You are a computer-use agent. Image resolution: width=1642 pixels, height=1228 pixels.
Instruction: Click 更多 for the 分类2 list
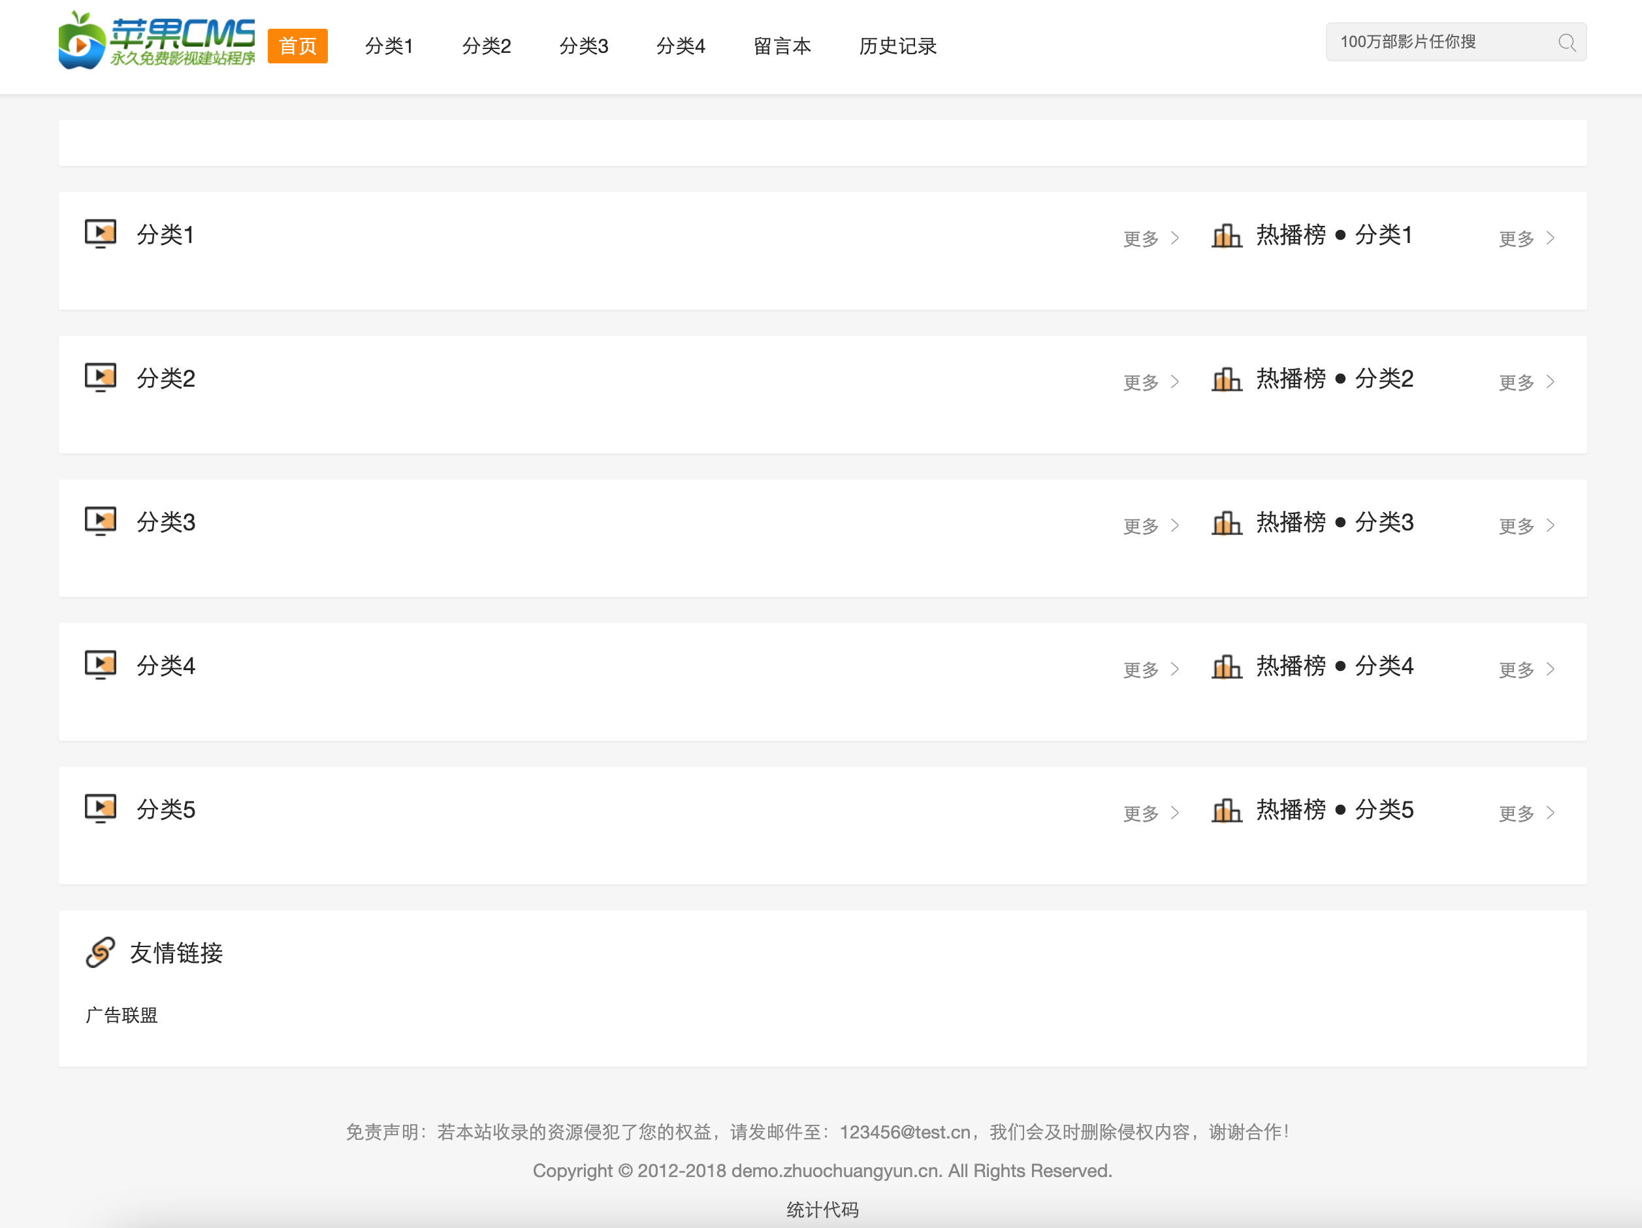(x=1151, y=382)
